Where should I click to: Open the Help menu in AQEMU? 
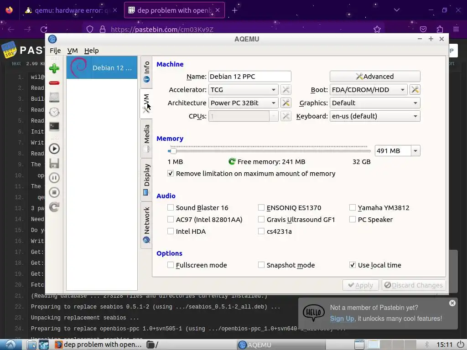(91, 51)
